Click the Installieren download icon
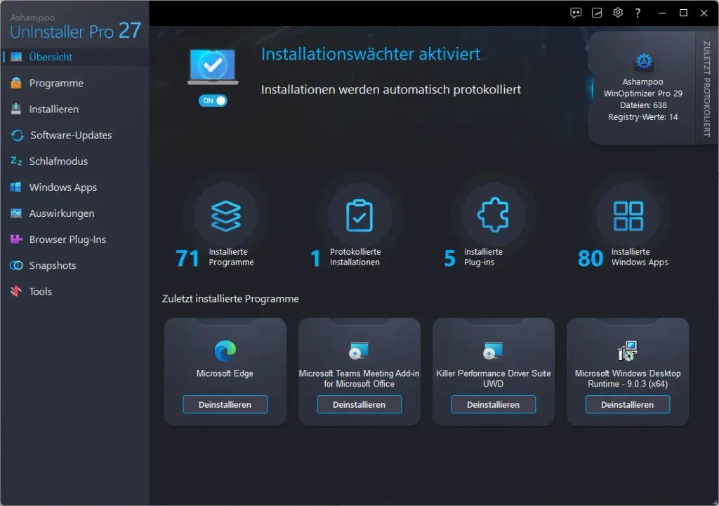Image resolution: width=719 pixels, height=506 pixels. pos(16,109)
